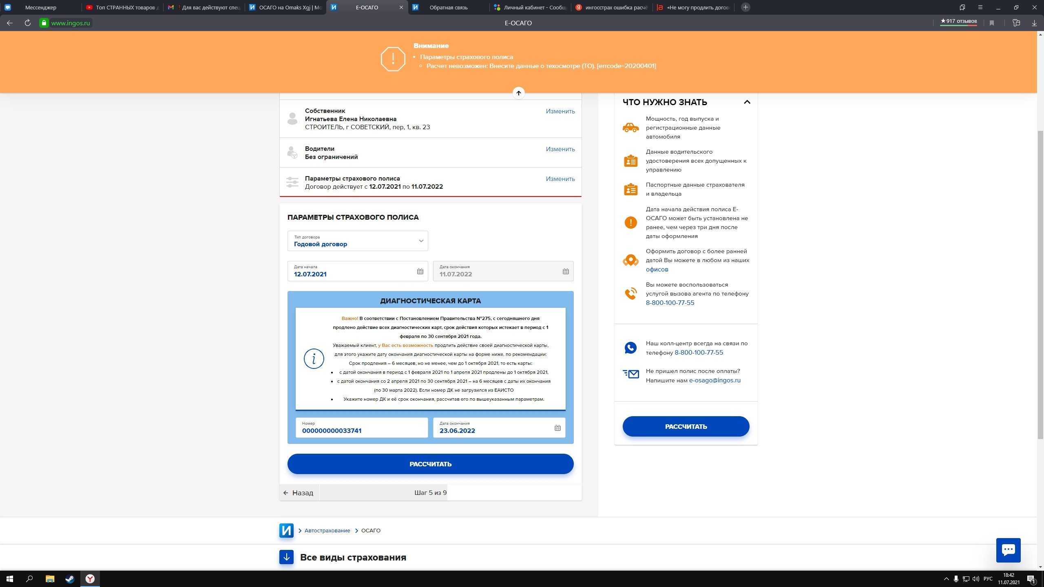Click calendar icon in policy Дата окончания field
This screenshot has width=1044, height=587.
tap(566, 271)
